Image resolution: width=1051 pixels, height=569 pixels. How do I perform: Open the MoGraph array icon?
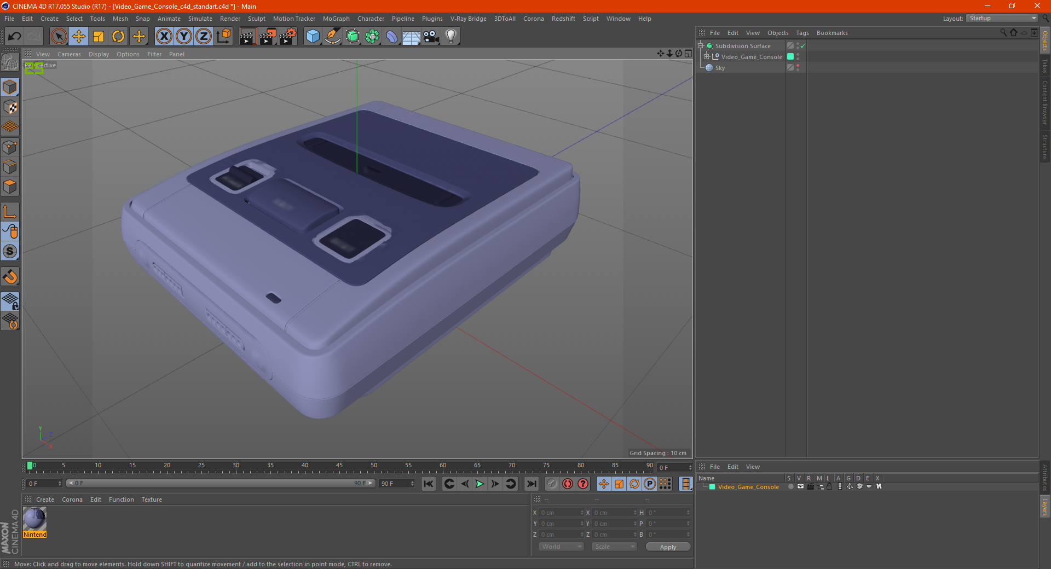tap(372, 37)
